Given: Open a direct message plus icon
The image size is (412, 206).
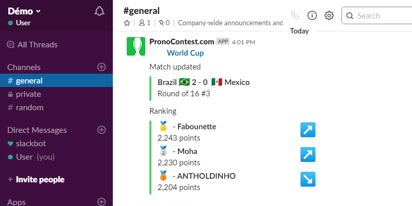Looking at the screenshot, I should click(101, 130).
